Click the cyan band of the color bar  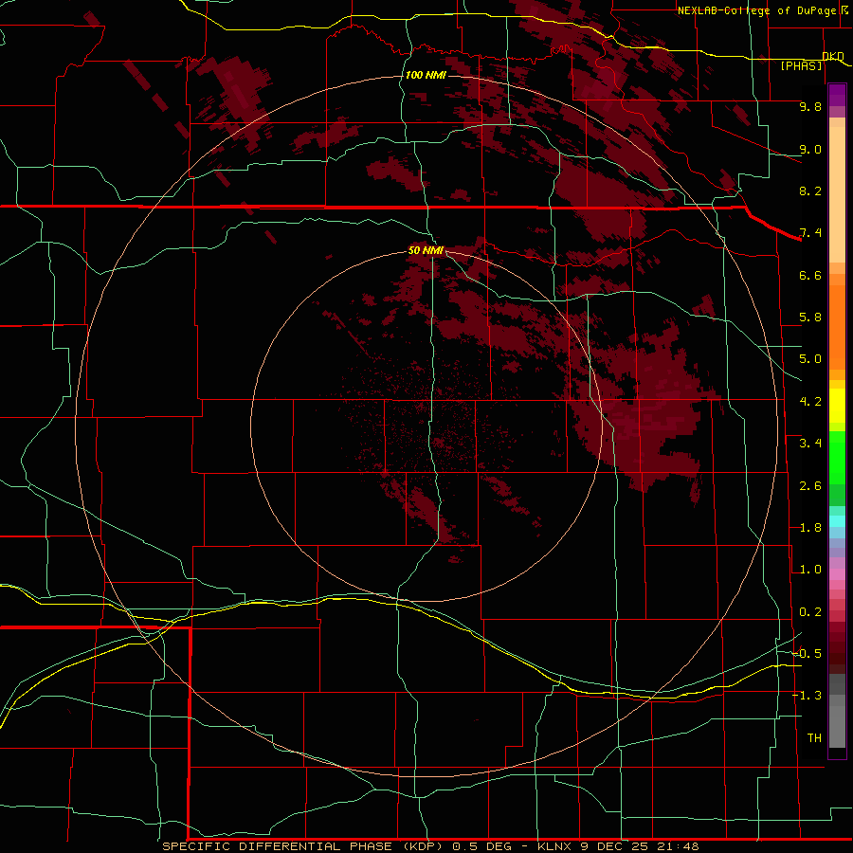coord(837,521)
